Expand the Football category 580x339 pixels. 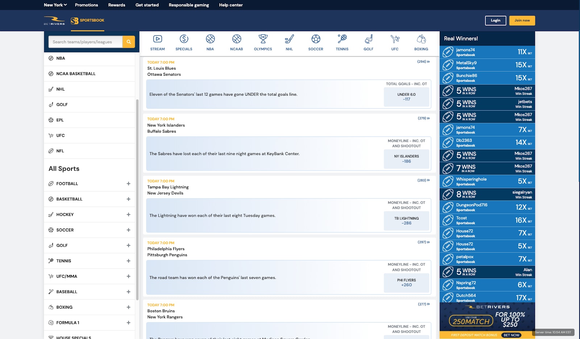tap(128, 184)
